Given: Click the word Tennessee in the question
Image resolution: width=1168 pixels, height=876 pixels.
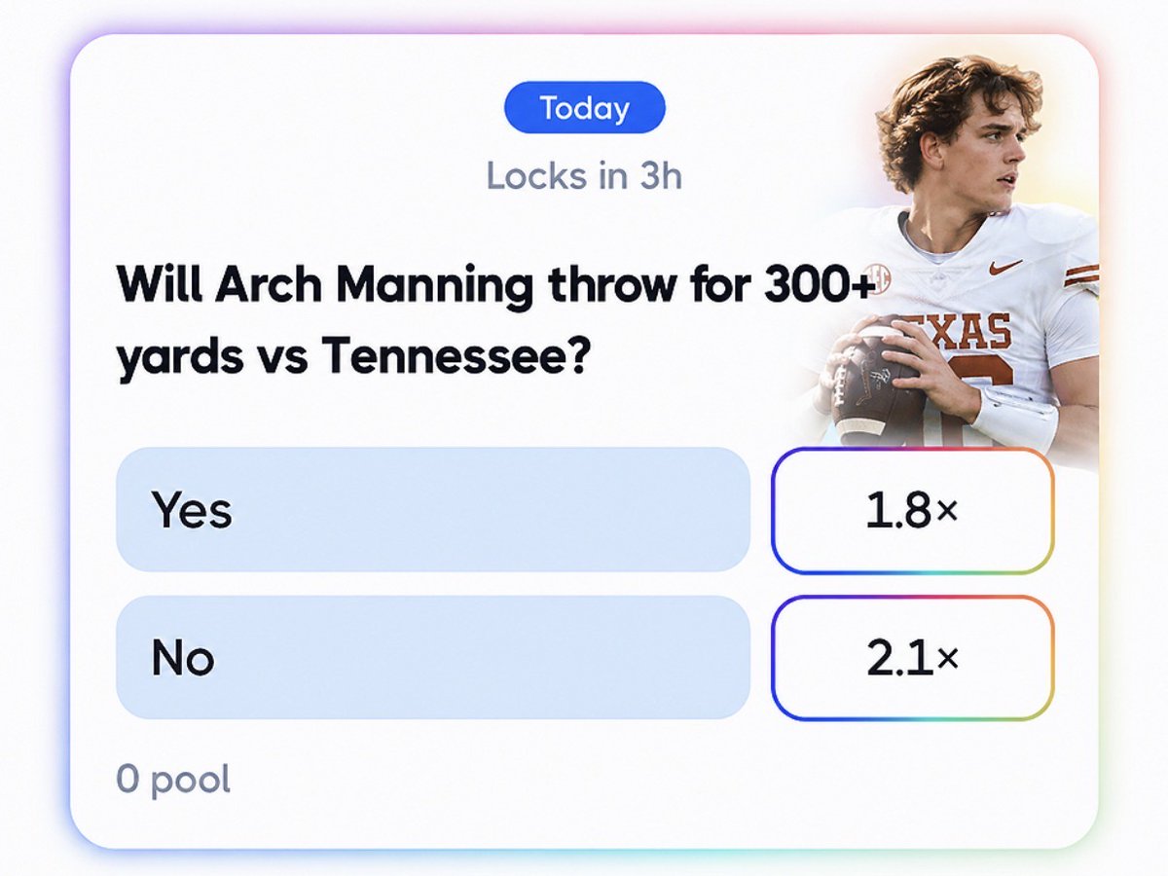Looking at the screenshot, I should 456,357.
